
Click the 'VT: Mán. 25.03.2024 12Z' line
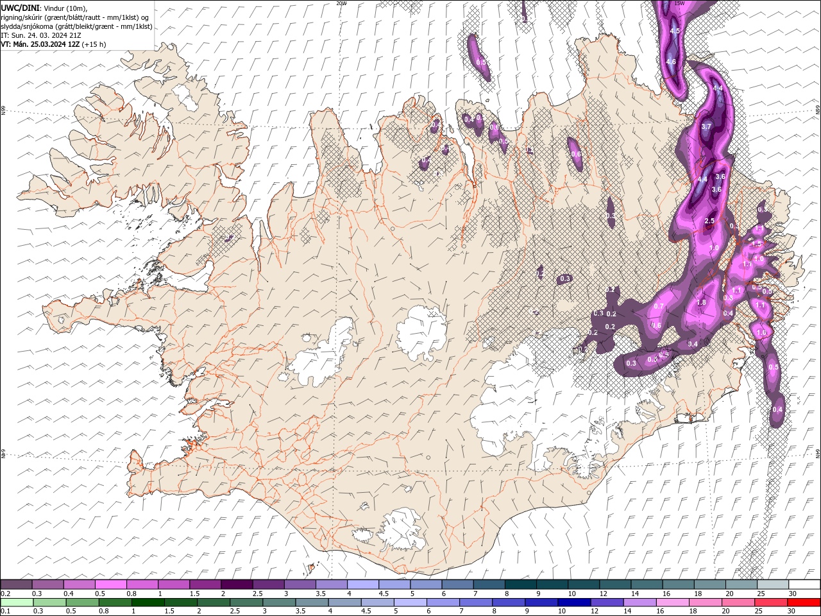pyautogui.click(x=53, y=44)
